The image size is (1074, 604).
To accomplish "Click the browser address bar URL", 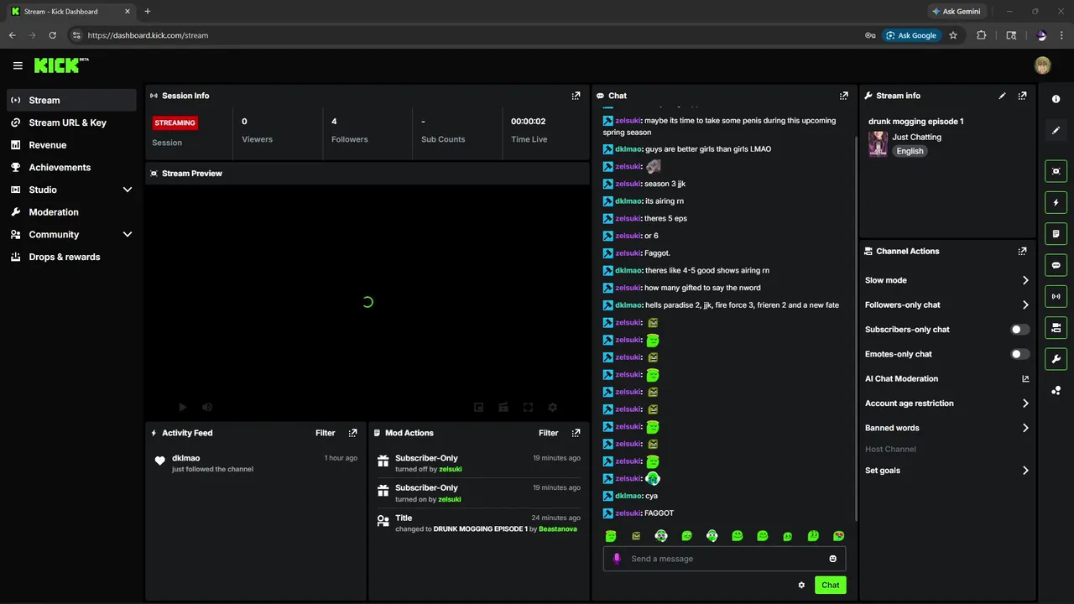I will (x=148, y=35).
